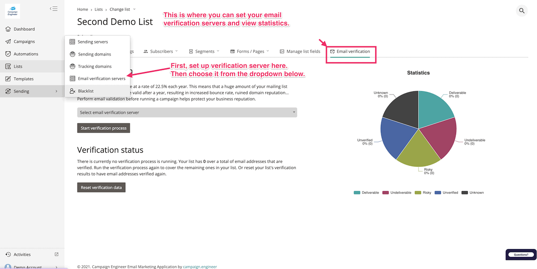Open search with the magnifier icon
This screenshot has width=537, height=269.
[522, 11]
